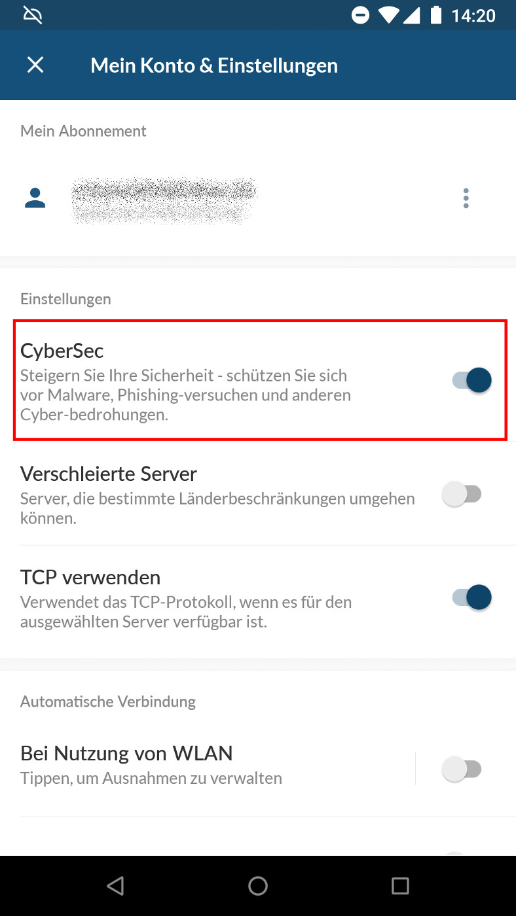Tap the user profile icon
This screenshot has height=916, width=516.
(35, 198)
